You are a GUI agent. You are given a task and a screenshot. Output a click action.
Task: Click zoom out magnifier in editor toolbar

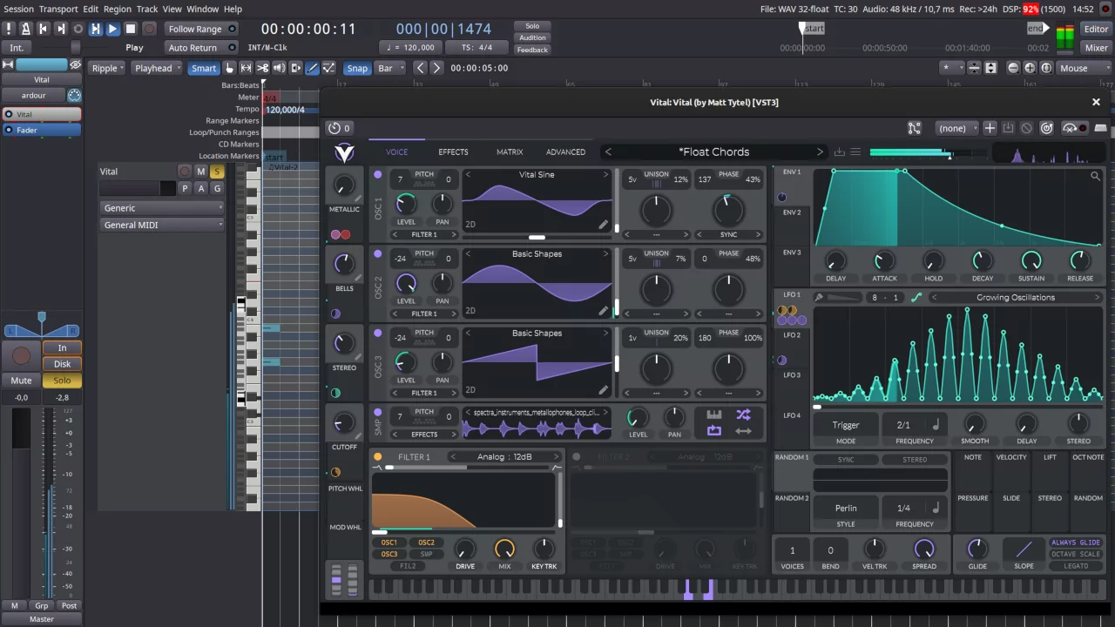pos(1013,68)
